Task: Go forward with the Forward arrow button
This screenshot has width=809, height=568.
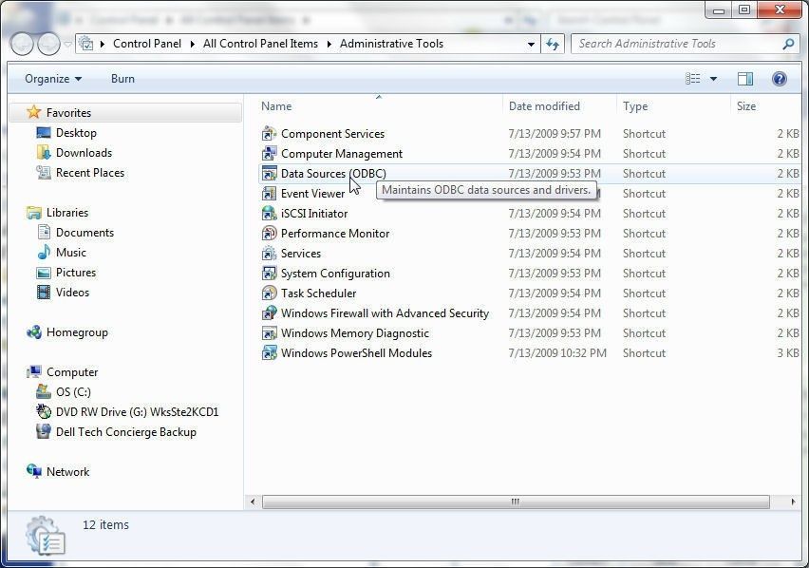Action: click(49, 45)
